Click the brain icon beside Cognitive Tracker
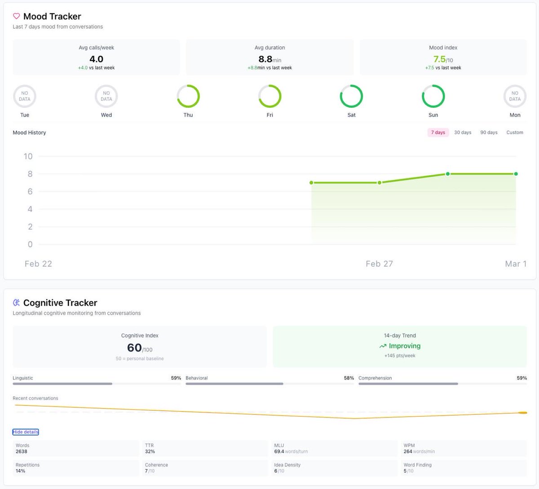The height and width of the screenshot is (489, 539). (x=16, y=302)
